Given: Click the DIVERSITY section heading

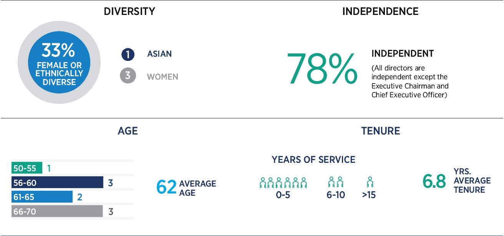Looking at the screenshot, I should [x=129, y=11].
